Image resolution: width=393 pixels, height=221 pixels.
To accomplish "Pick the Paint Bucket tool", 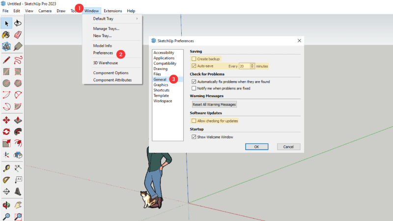I will coord(7,35).
